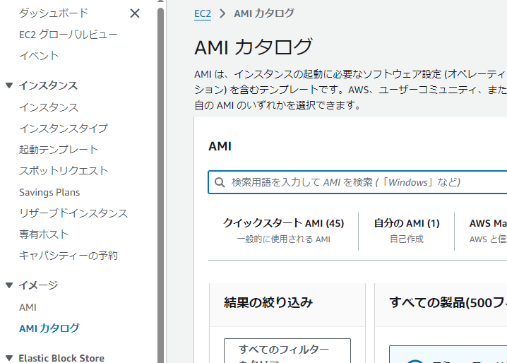Screen dimensions: 507x363
Task: Open 起動テンプレート page
Action: click(x=59, y=150)
